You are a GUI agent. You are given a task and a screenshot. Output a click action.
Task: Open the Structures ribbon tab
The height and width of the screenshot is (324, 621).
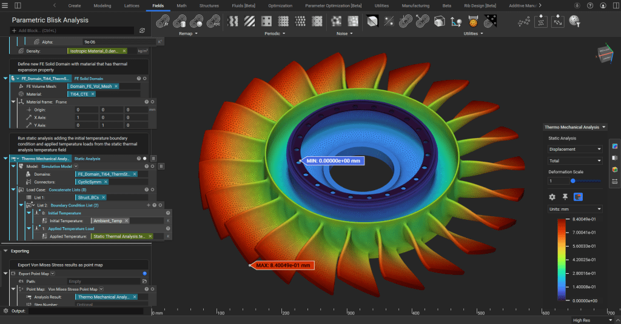(x=209, y=5)
